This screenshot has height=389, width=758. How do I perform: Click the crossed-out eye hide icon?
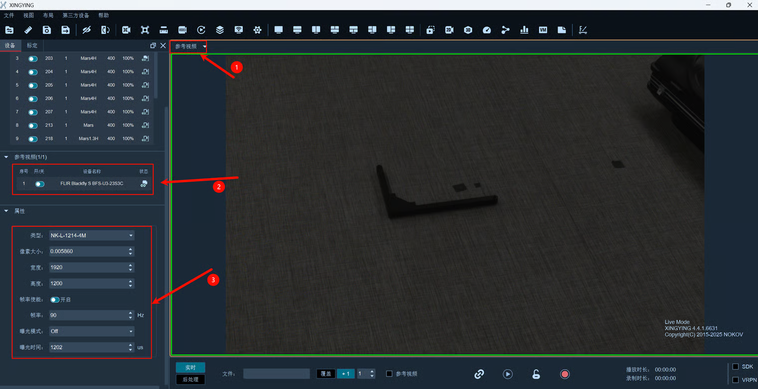87,30
